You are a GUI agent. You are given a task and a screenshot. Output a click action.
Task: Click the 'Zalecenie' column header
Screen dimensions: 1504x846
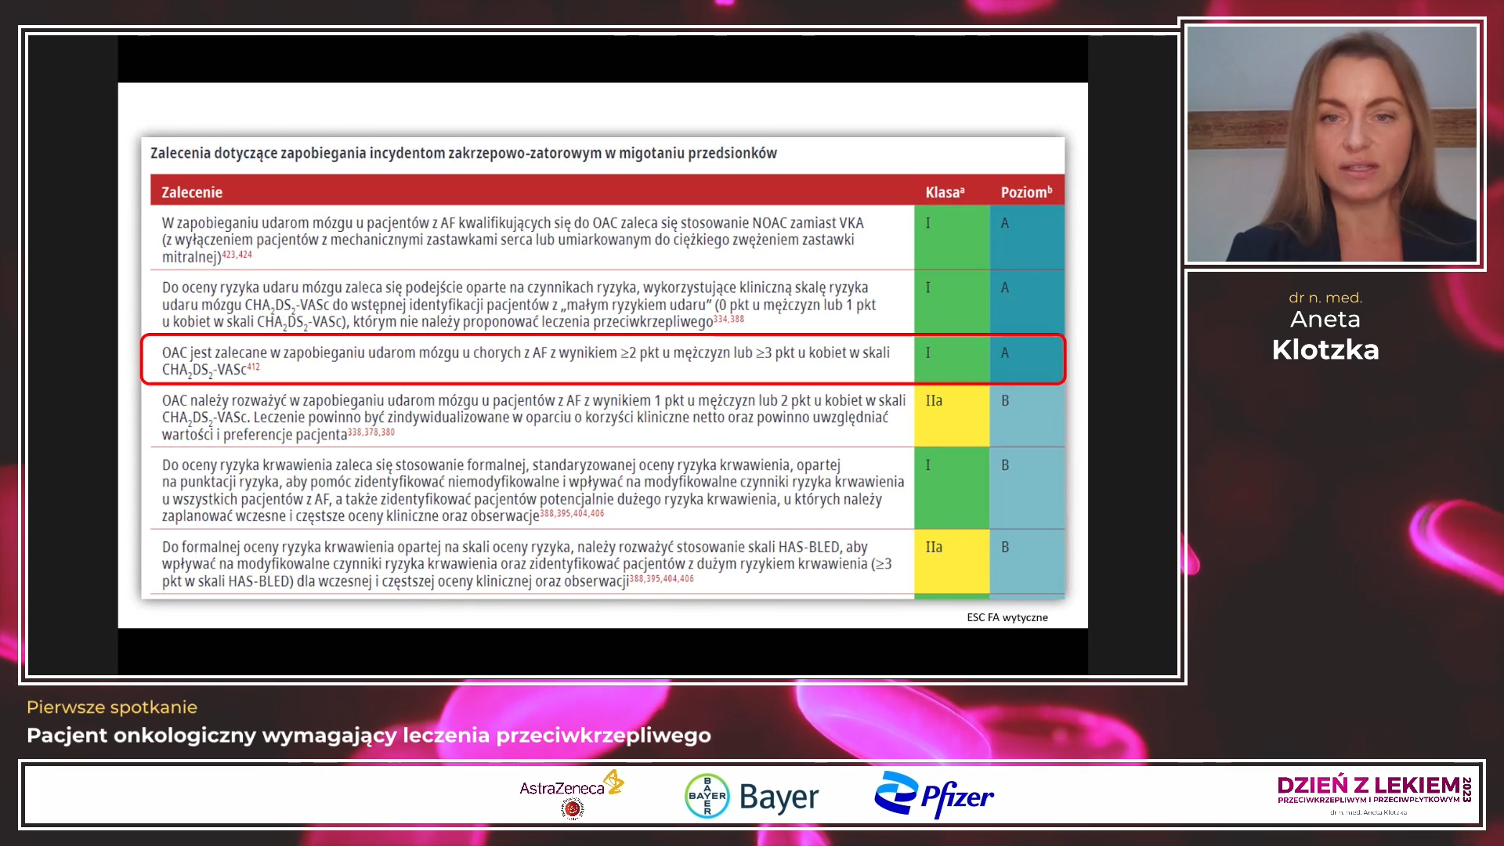click(x=192, y=193)
